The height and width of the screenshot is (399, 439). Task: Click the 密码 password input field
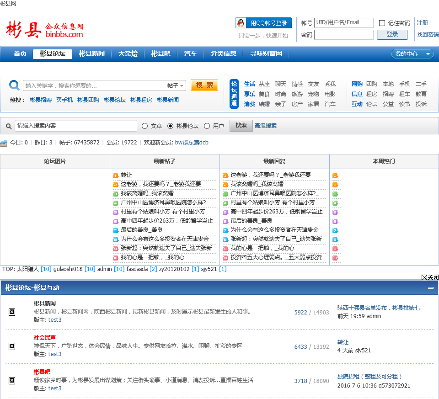344,35
